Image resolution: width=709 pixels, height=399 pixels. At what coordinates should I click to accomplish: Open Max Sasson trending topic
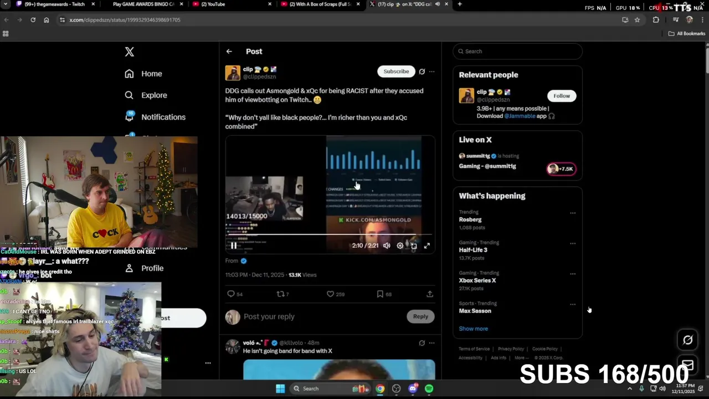pos(475,311)
